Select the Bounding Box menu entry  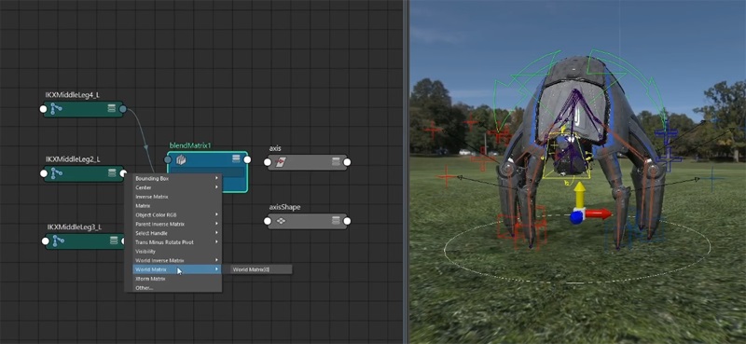176,178
